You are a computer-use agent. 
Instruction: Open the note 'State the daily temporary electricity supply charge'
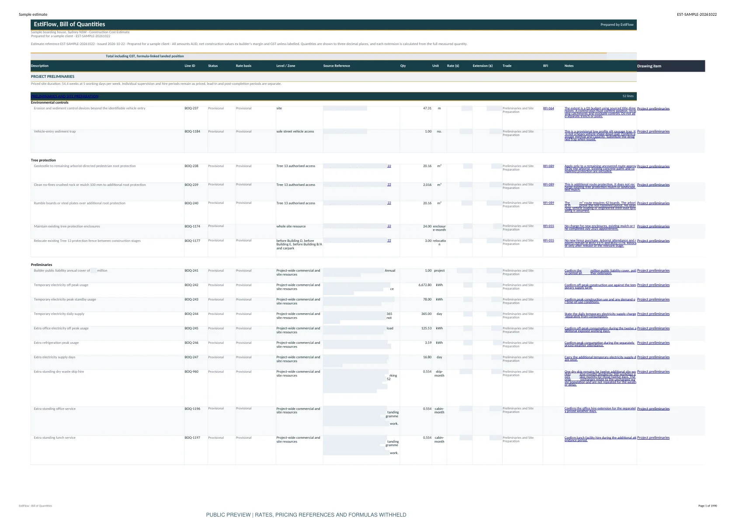[600, 315]
